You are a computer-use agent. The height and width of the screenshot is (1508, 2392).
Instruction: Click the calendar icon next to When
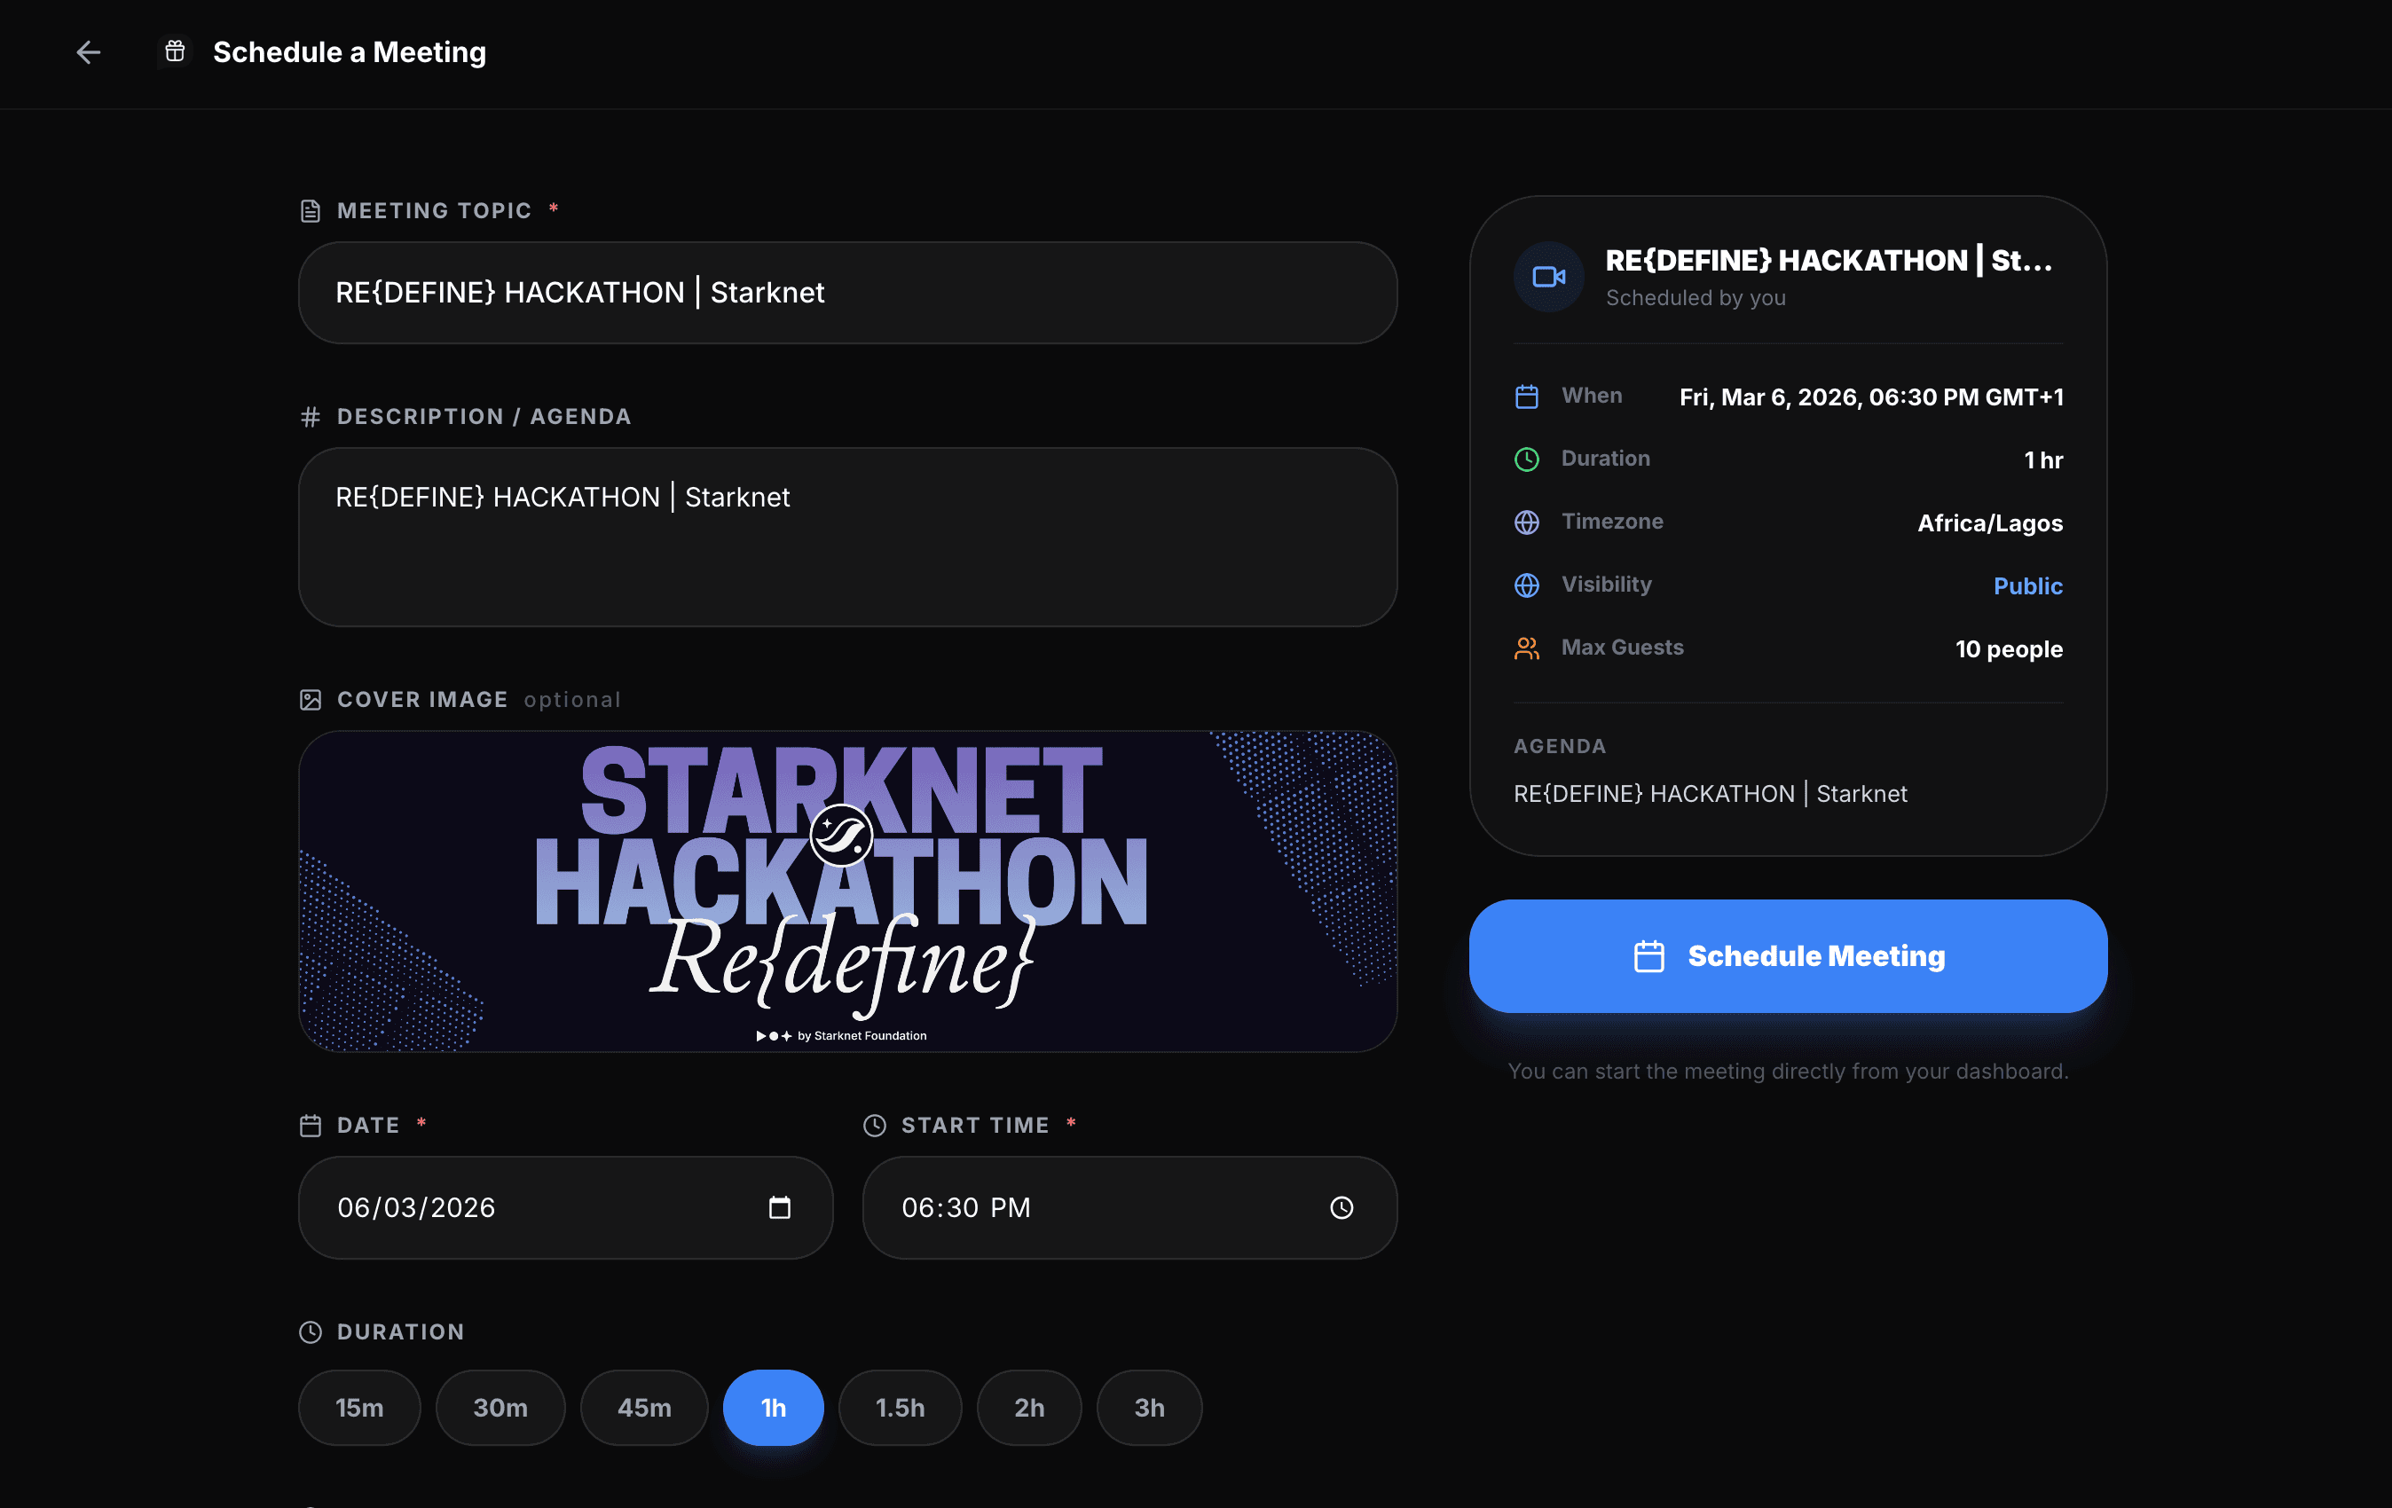[1527, 397]
